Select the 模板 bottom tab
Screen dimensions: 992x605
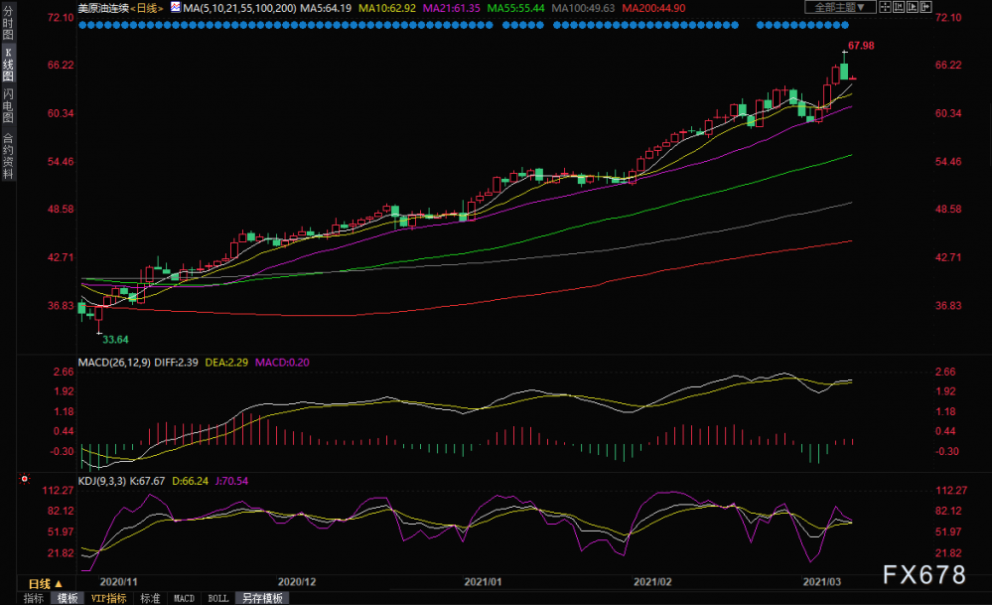tap(68, 598)
